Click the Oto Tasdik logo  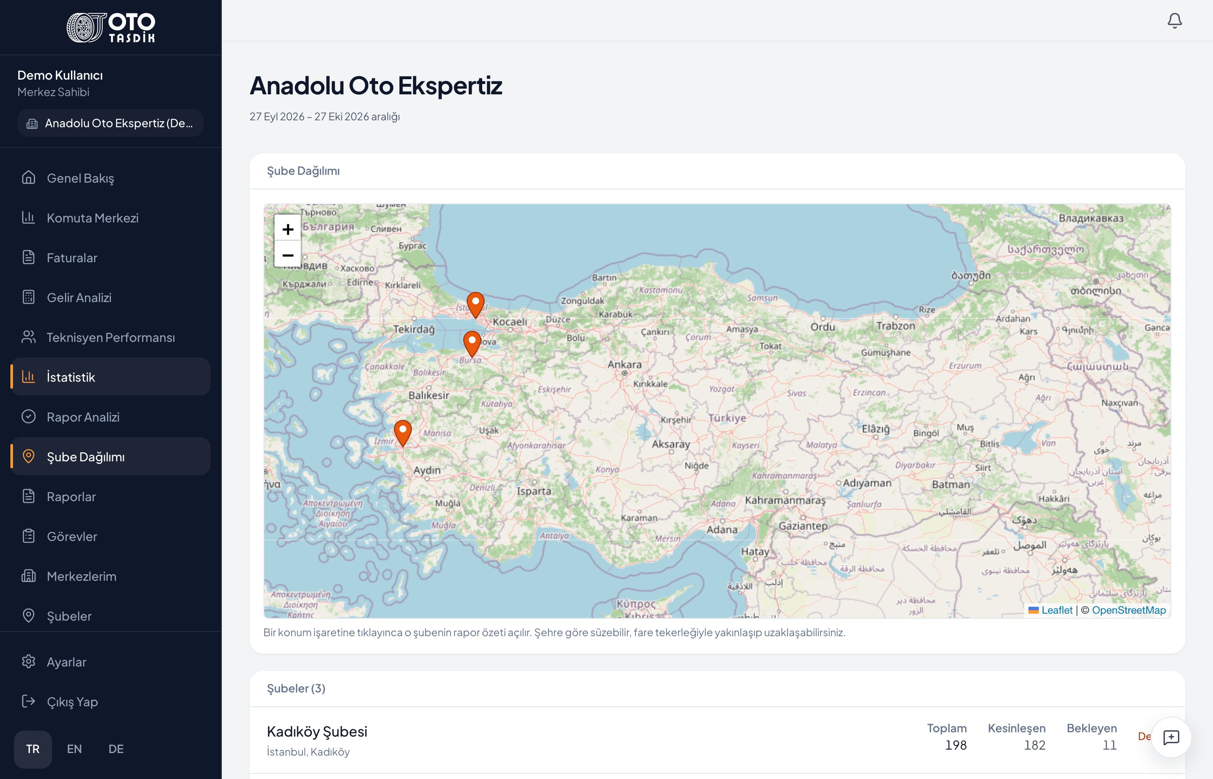[x=111, y=27]
